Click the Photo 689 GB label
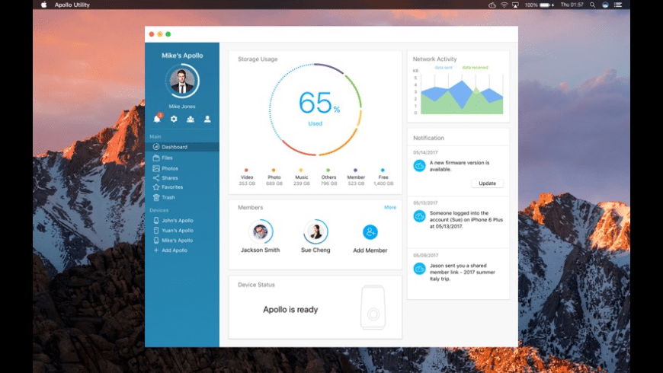Viewport: 663px width, 373px height. pos(274,180)
